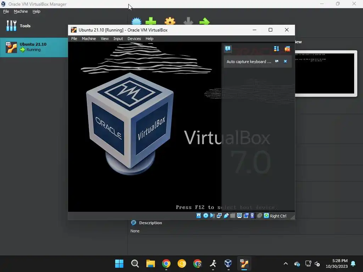Click the gray Discard down-arrow icon
The height and width of the screenshot is (272, 363).
click(x=188, y=21)
